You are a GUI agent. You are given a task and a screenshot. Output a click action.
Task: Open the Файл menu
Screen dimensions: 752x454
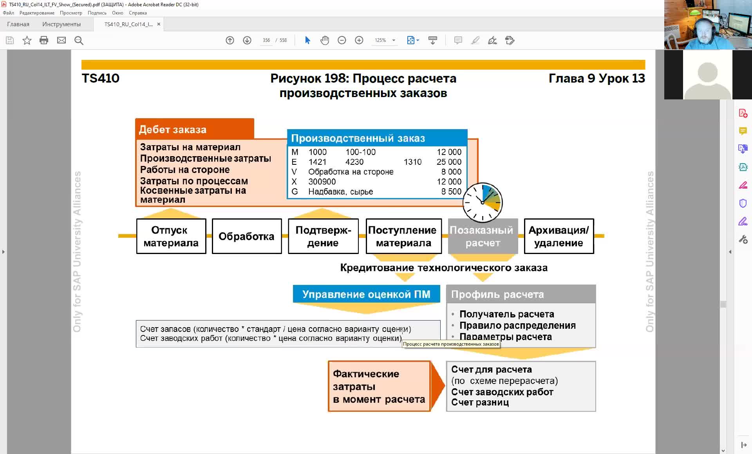8,13
